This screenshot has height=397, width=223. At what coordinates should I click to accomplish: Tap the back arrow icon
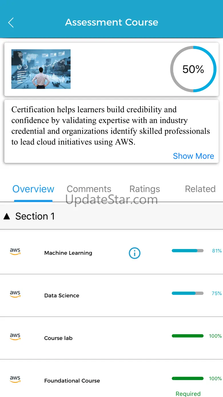point(11,22)
